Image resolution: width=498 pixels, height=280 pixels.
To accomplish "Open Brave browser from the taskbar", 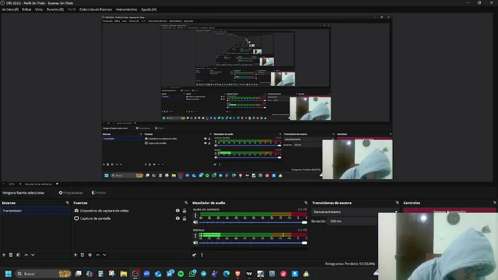I will coord(238,274).
